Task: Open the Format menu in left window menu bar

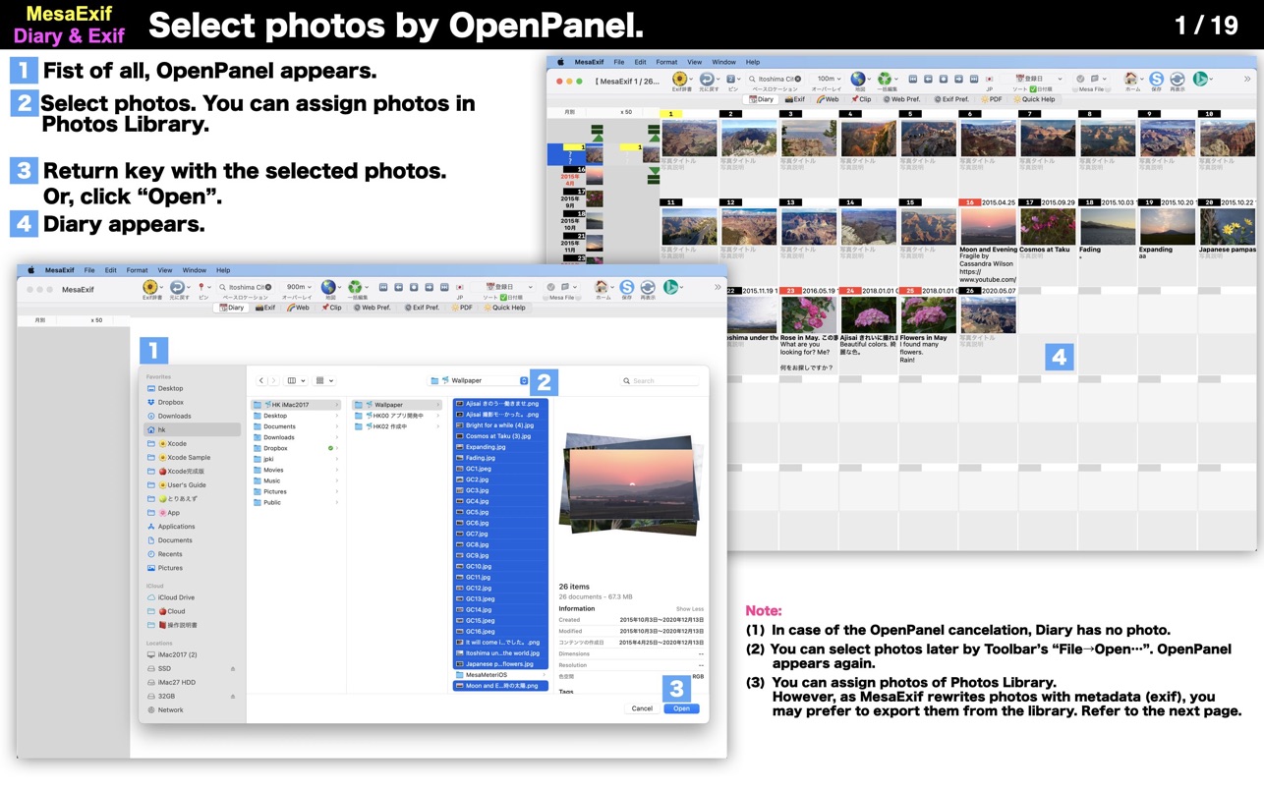Action: point(137,270)
